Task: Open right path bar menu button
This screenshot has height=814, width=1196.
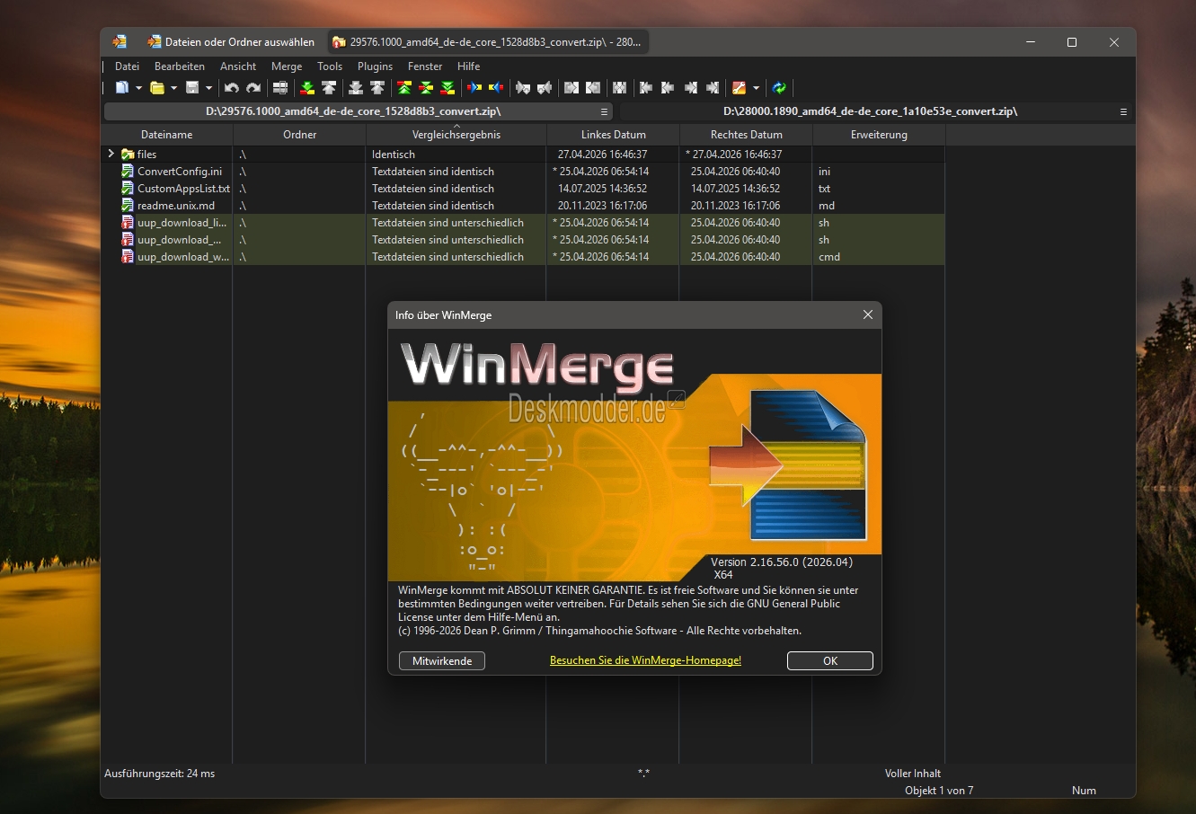Action: [x=1122, y=111]
